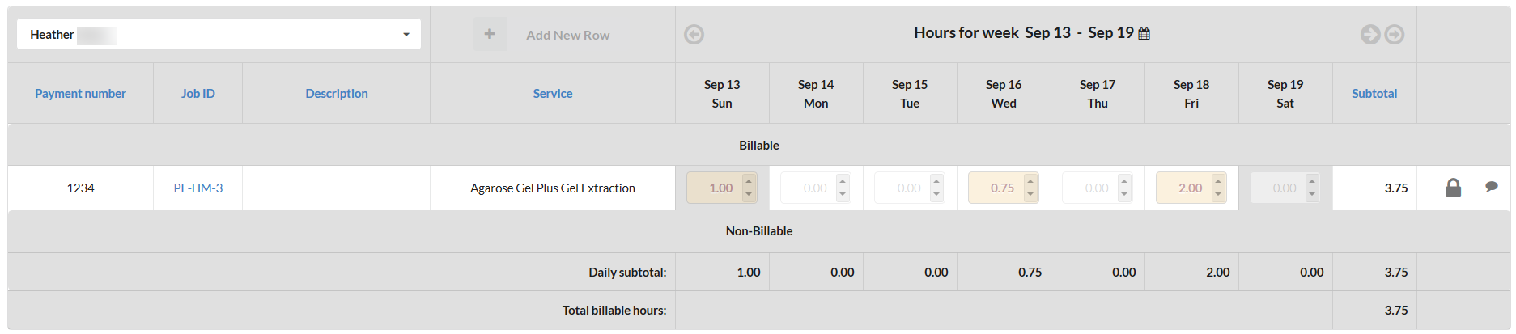
Task: Click the rightmost circled forward arrow
Action: pos(1395,35)
